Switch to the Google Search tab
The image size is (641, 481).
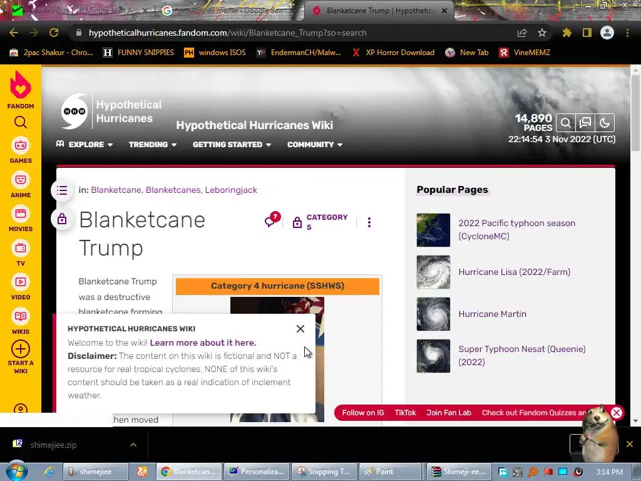point(228,11)
